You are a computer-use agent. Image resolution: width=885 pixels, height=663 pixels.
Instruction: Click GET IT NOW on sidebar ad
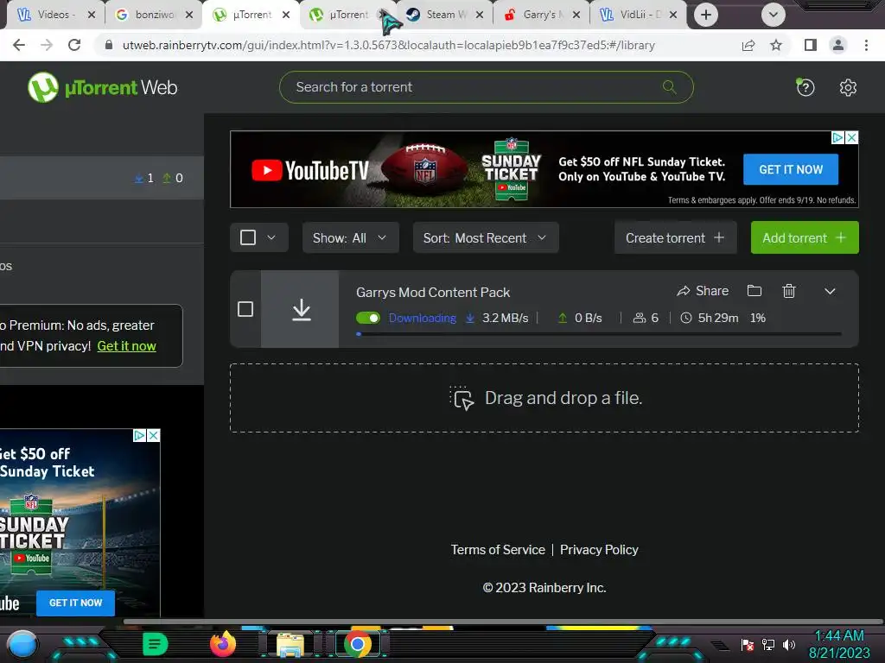(76, 603)
